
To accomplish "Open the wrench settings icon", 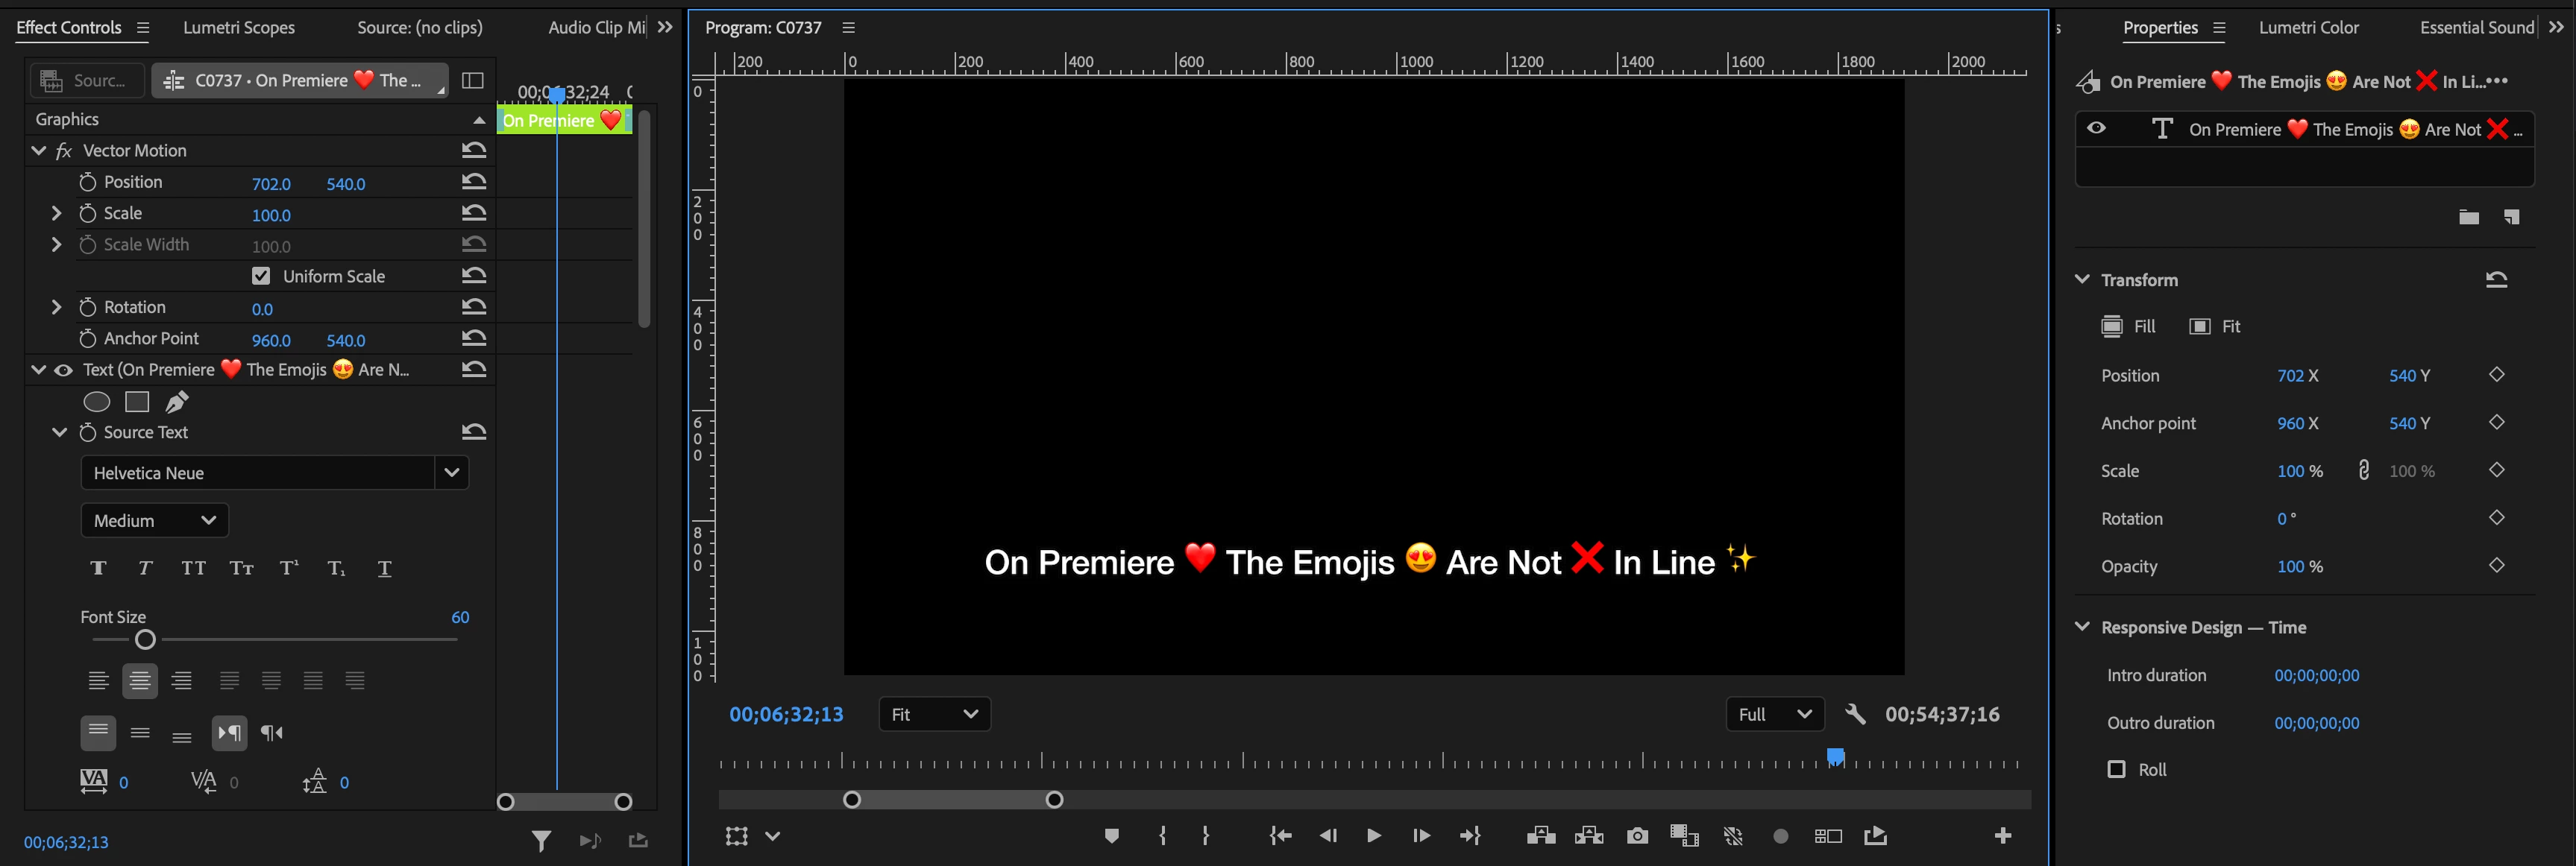I will pyautogui.click(x=1855, y=714).
